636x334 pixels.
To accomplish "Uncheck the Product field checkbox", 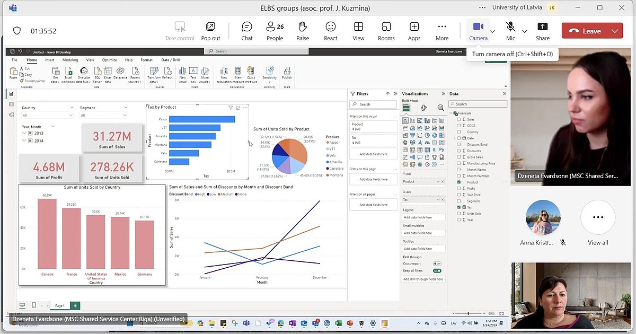I will click(x=459, y=182).
